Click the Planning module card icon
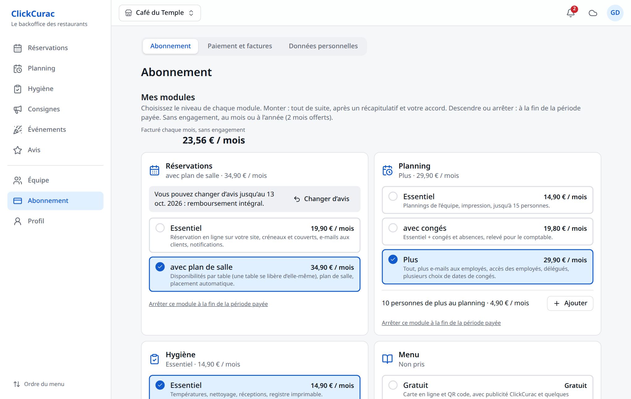 [387, 170]
